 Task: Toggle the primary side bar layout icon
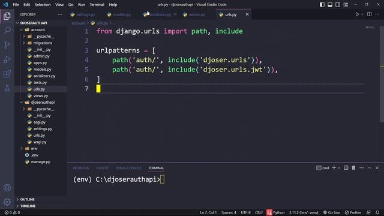pos(322,5)
